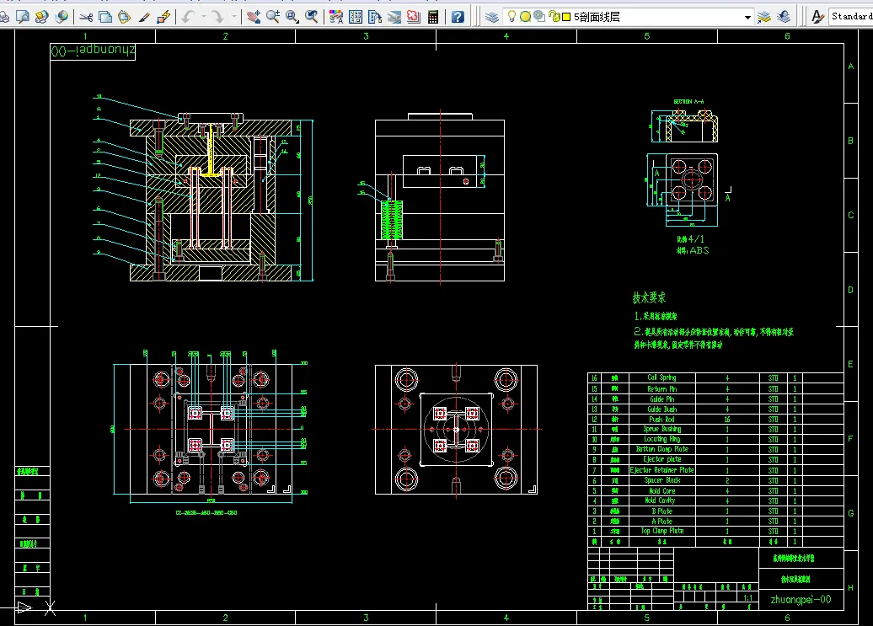Viewport: 873px width, 626px height.
Task: Open the Undo history dropdown arrow
Action: click(202, 16)
